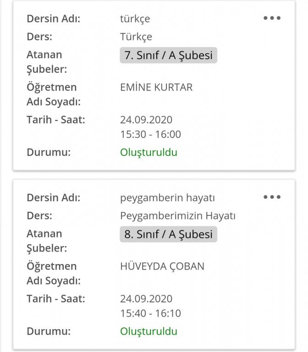Click the date 24.09.2020 in peygamberin hayatı card
Screen dimensions: 308x352
click(x=146, y=298)
